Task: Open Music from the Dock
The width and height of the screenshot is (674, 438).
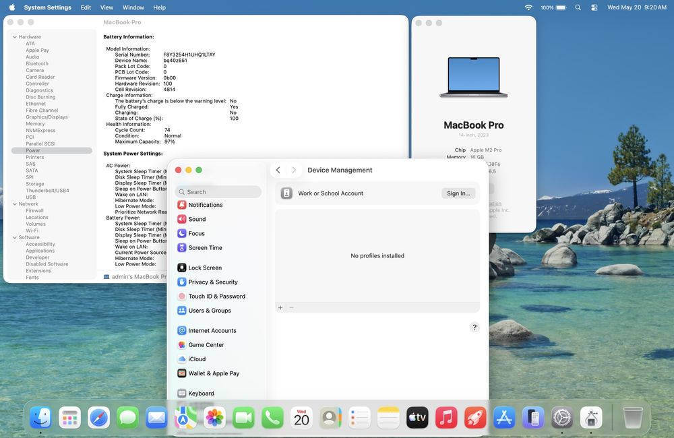Action: pos(446,417)
